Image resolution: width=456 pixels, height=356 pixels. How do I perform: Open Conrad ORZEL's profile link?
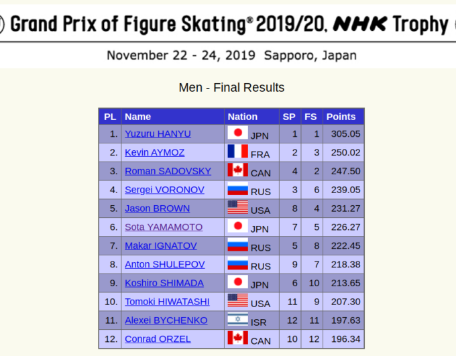pyautogui.click(x=158, y=339)
